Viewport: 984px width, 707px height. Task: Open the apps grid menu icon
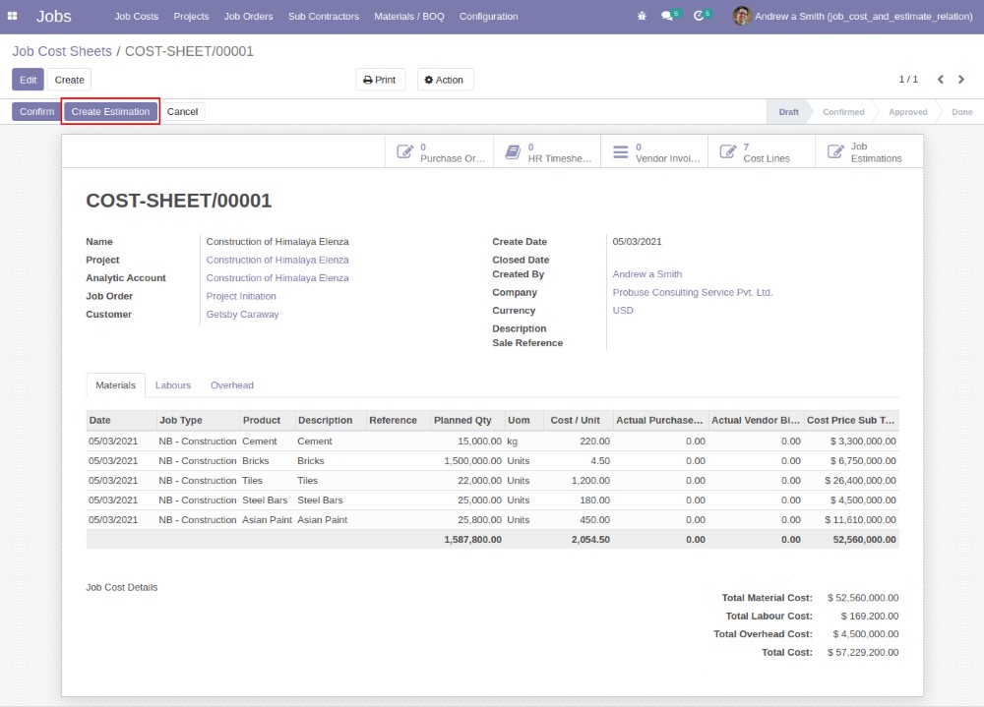click(13, 16)
